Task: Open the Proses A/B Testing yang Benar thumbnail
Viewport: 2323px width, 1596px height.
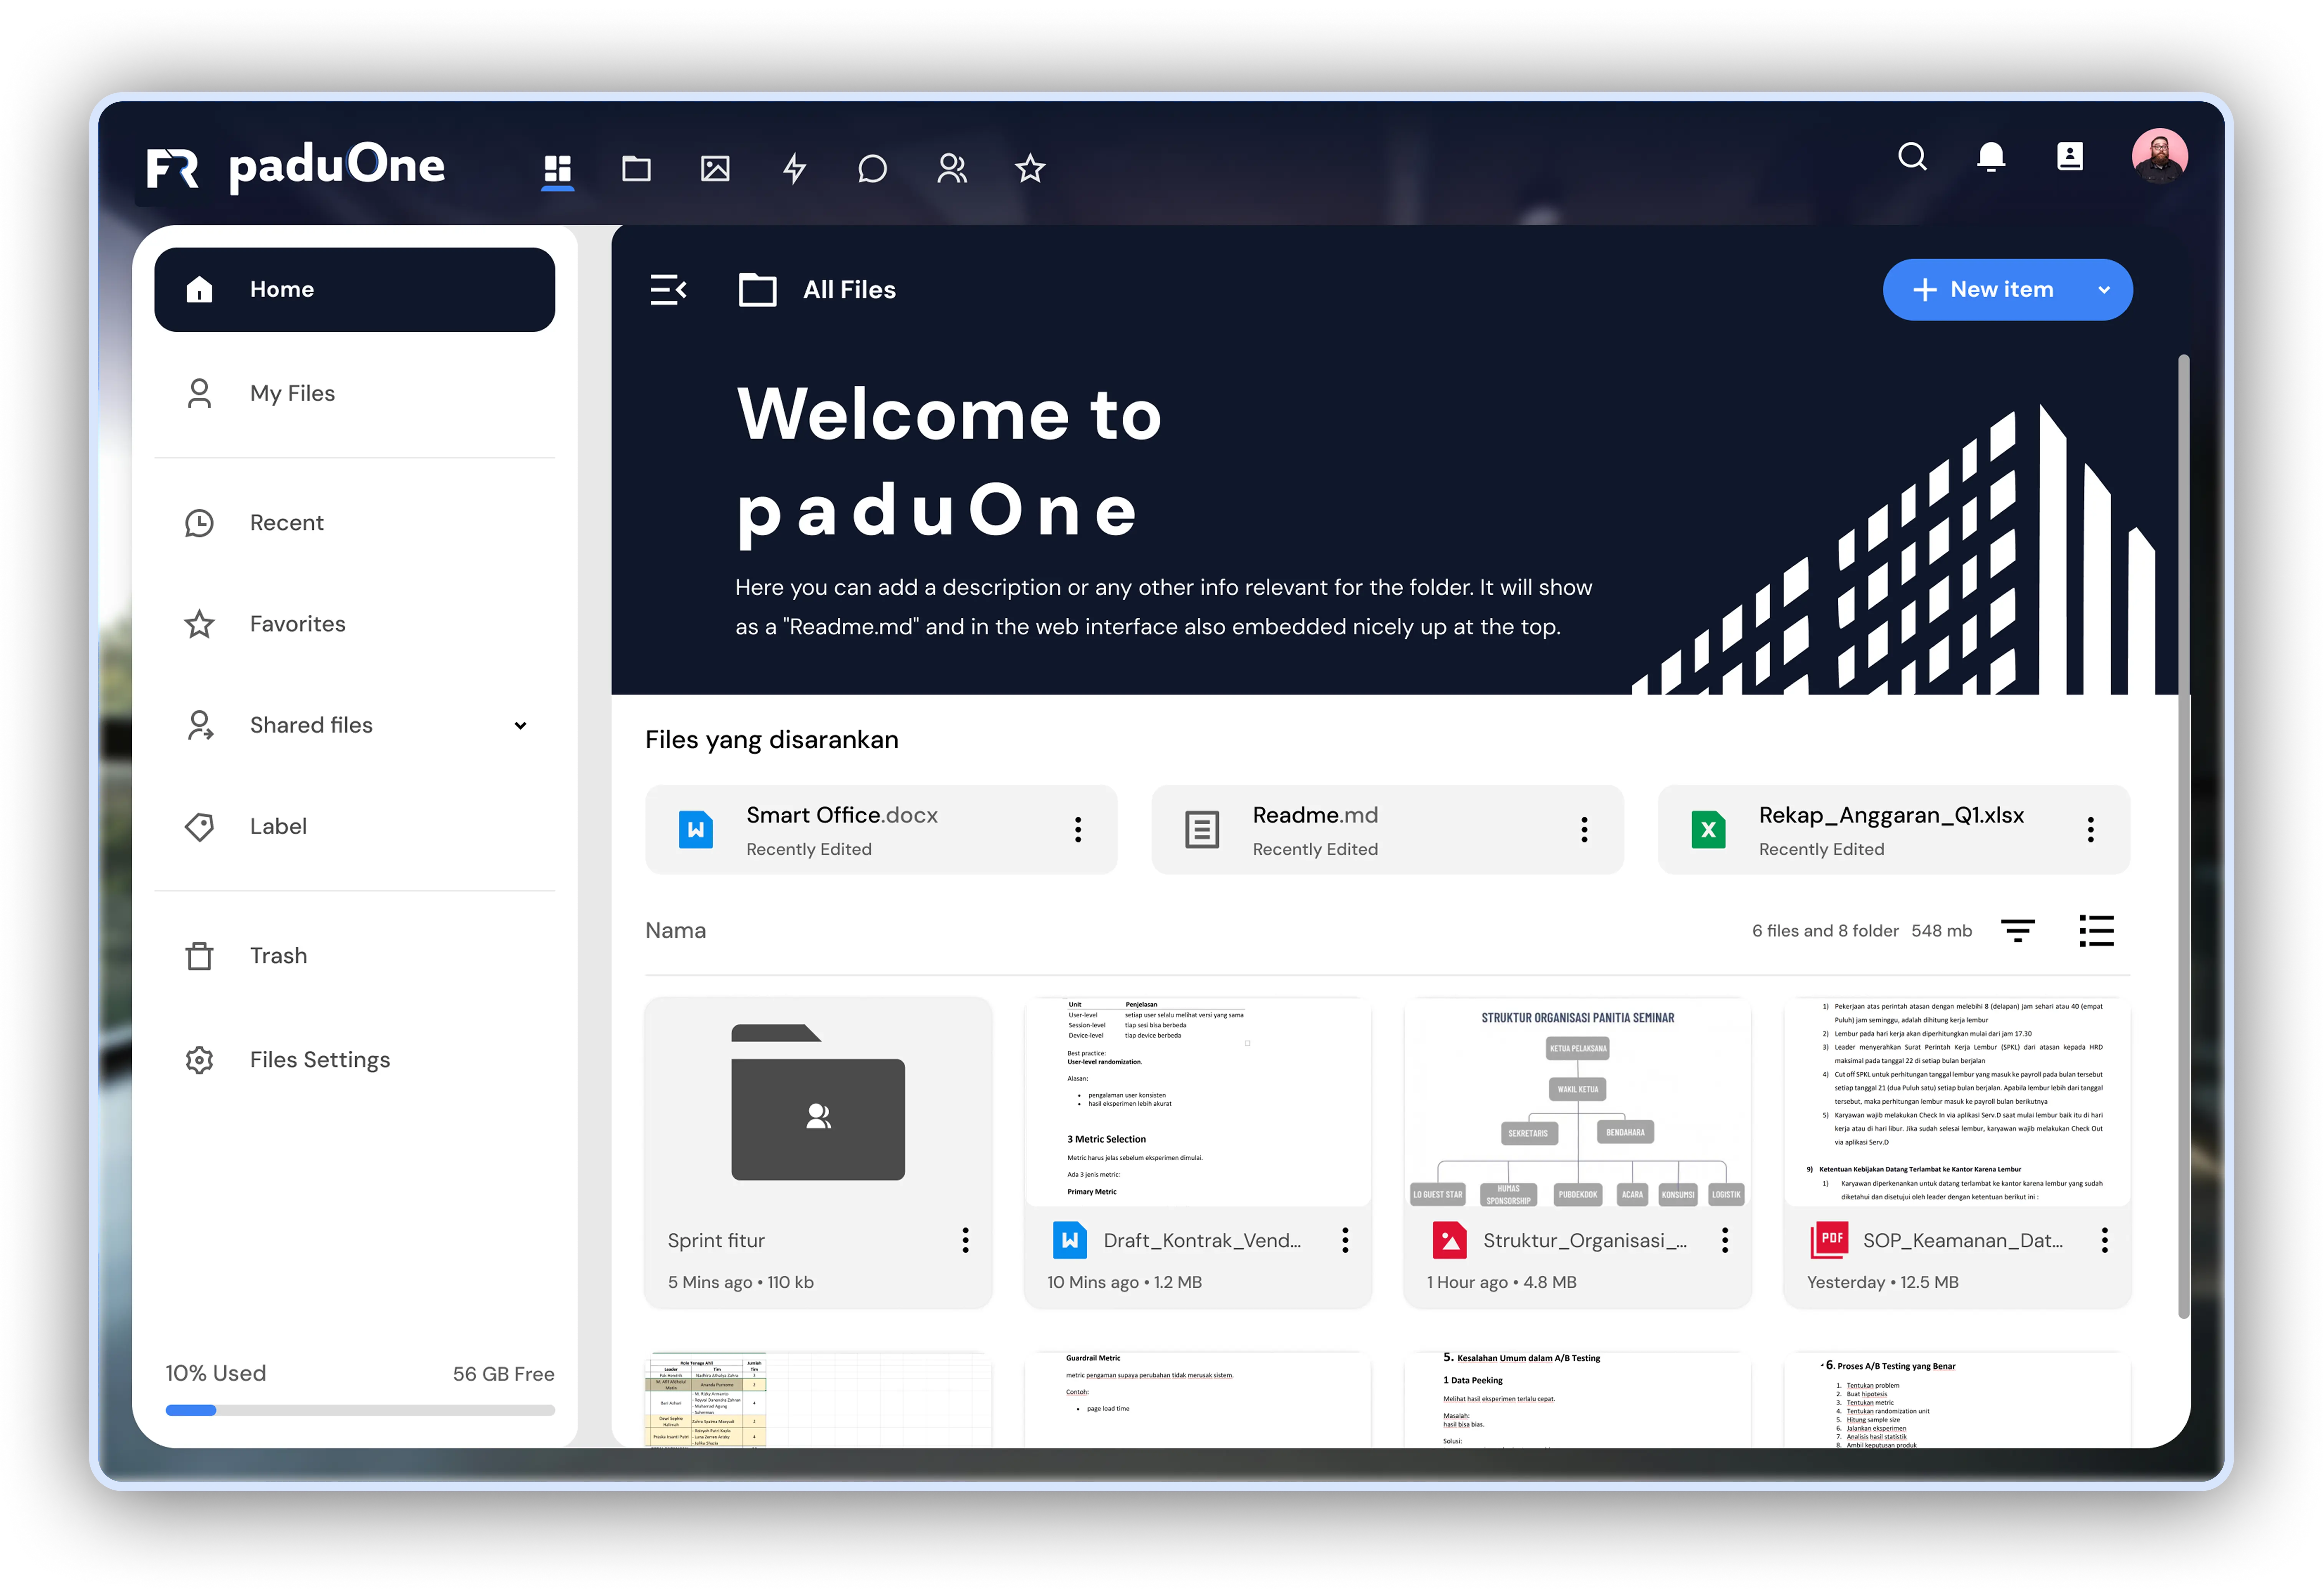Action: 1957,1400
